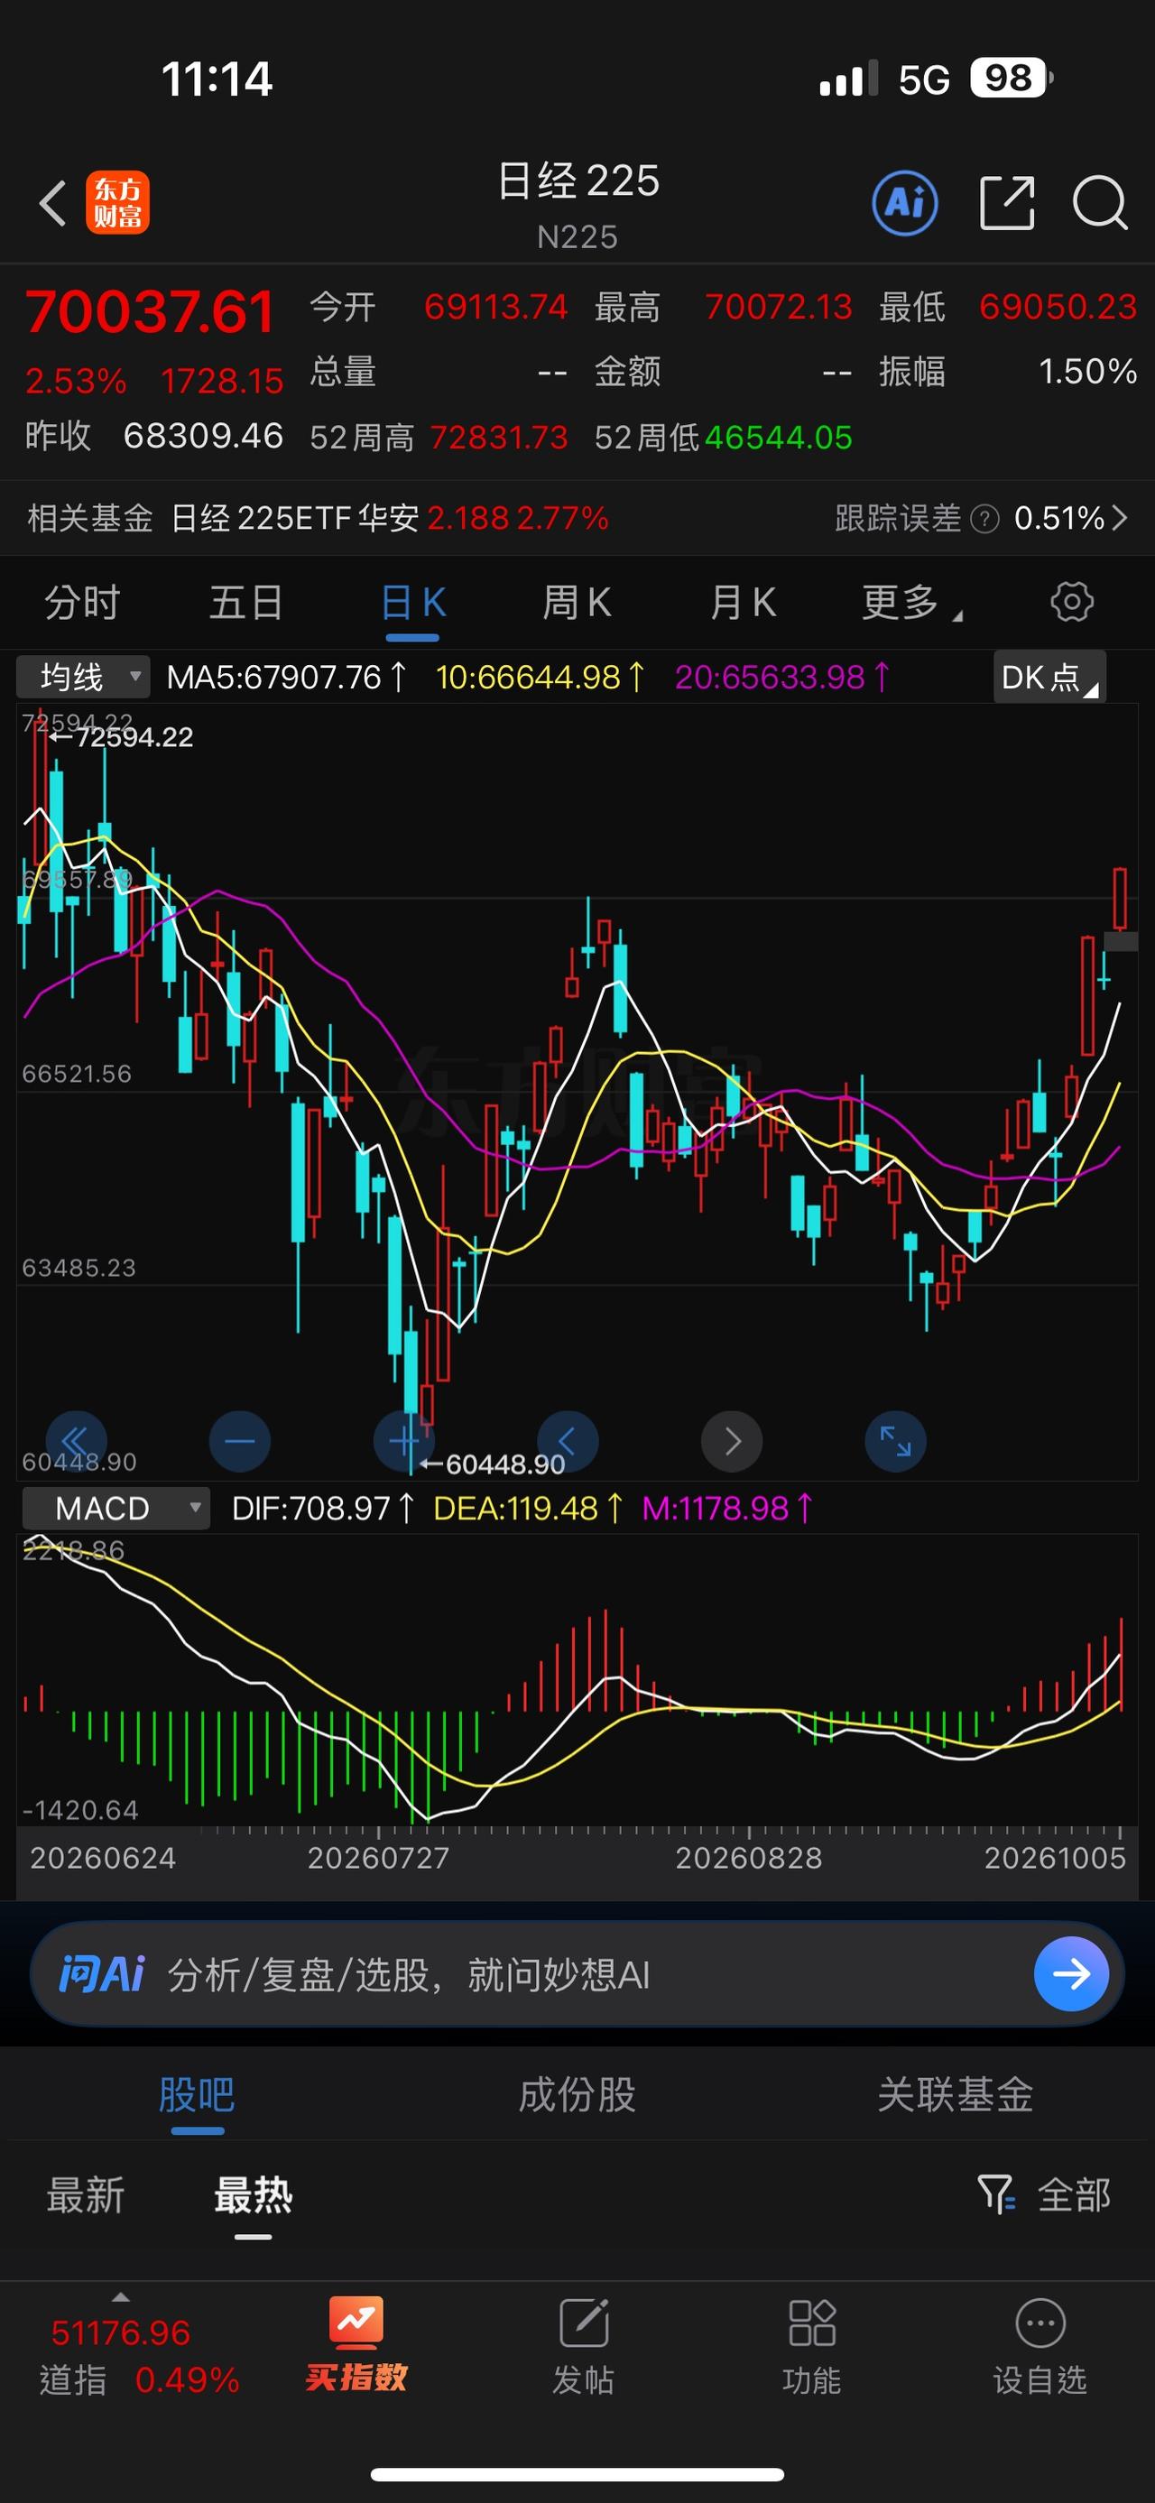Image resolution: width=1155 pixels, height=2503 pixels.
Task: Tap 设自选 to add watchlist
Action: [1039, 2346]
